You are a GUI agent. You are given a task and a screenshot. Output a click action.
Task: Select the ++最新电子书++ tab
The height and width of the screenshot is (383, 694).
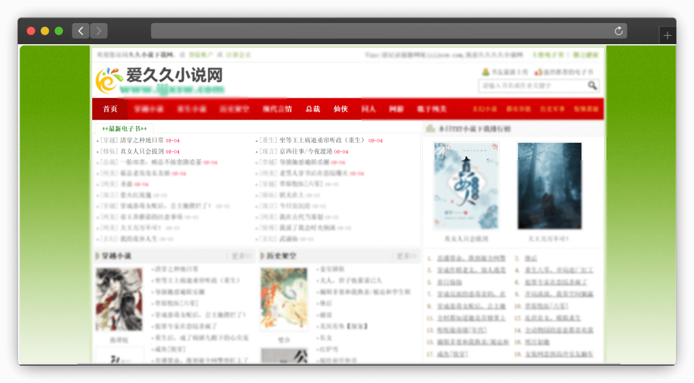(125, 129)
